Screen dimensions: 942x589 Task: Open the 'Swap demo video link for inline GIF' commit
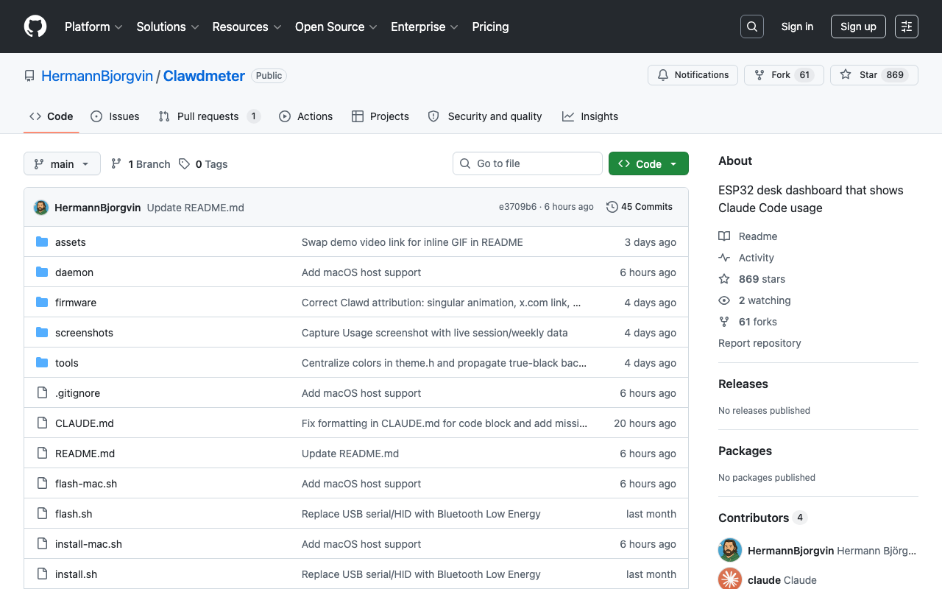tap(412, 242)
